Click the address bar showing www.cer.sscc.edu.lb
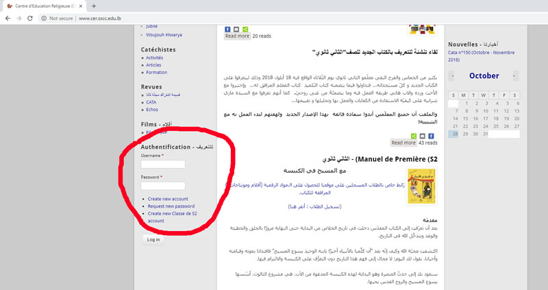The image size is (548, 290). [100, 19]
